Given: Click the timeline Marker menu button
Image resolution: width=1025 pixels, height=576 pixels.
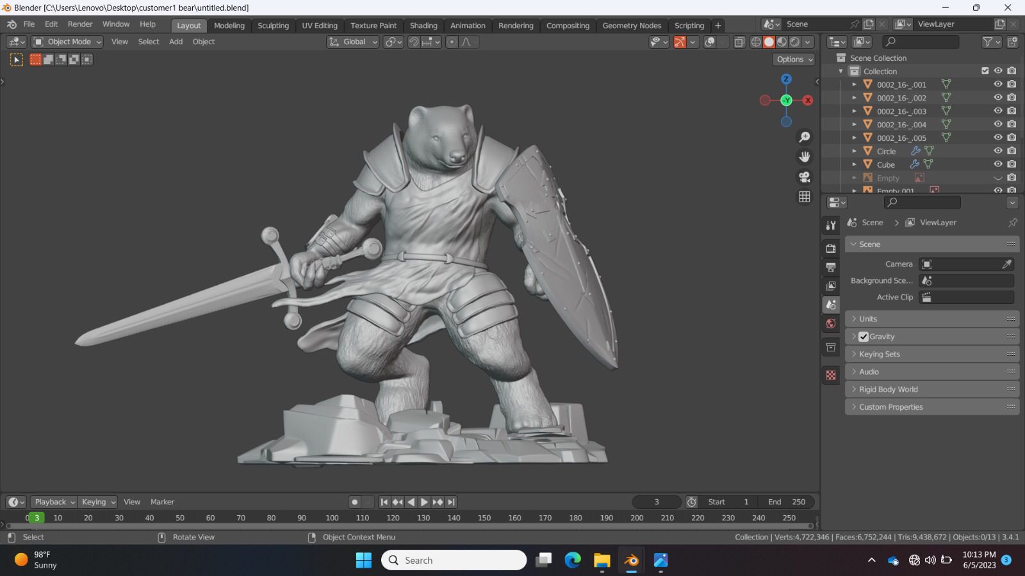Looking at the screenshot, I should 162,502.
